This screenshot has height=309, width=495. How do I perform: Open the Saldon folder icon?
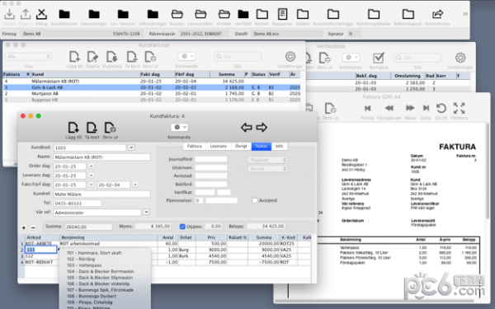pyautogui.click(x=303, y=14)
